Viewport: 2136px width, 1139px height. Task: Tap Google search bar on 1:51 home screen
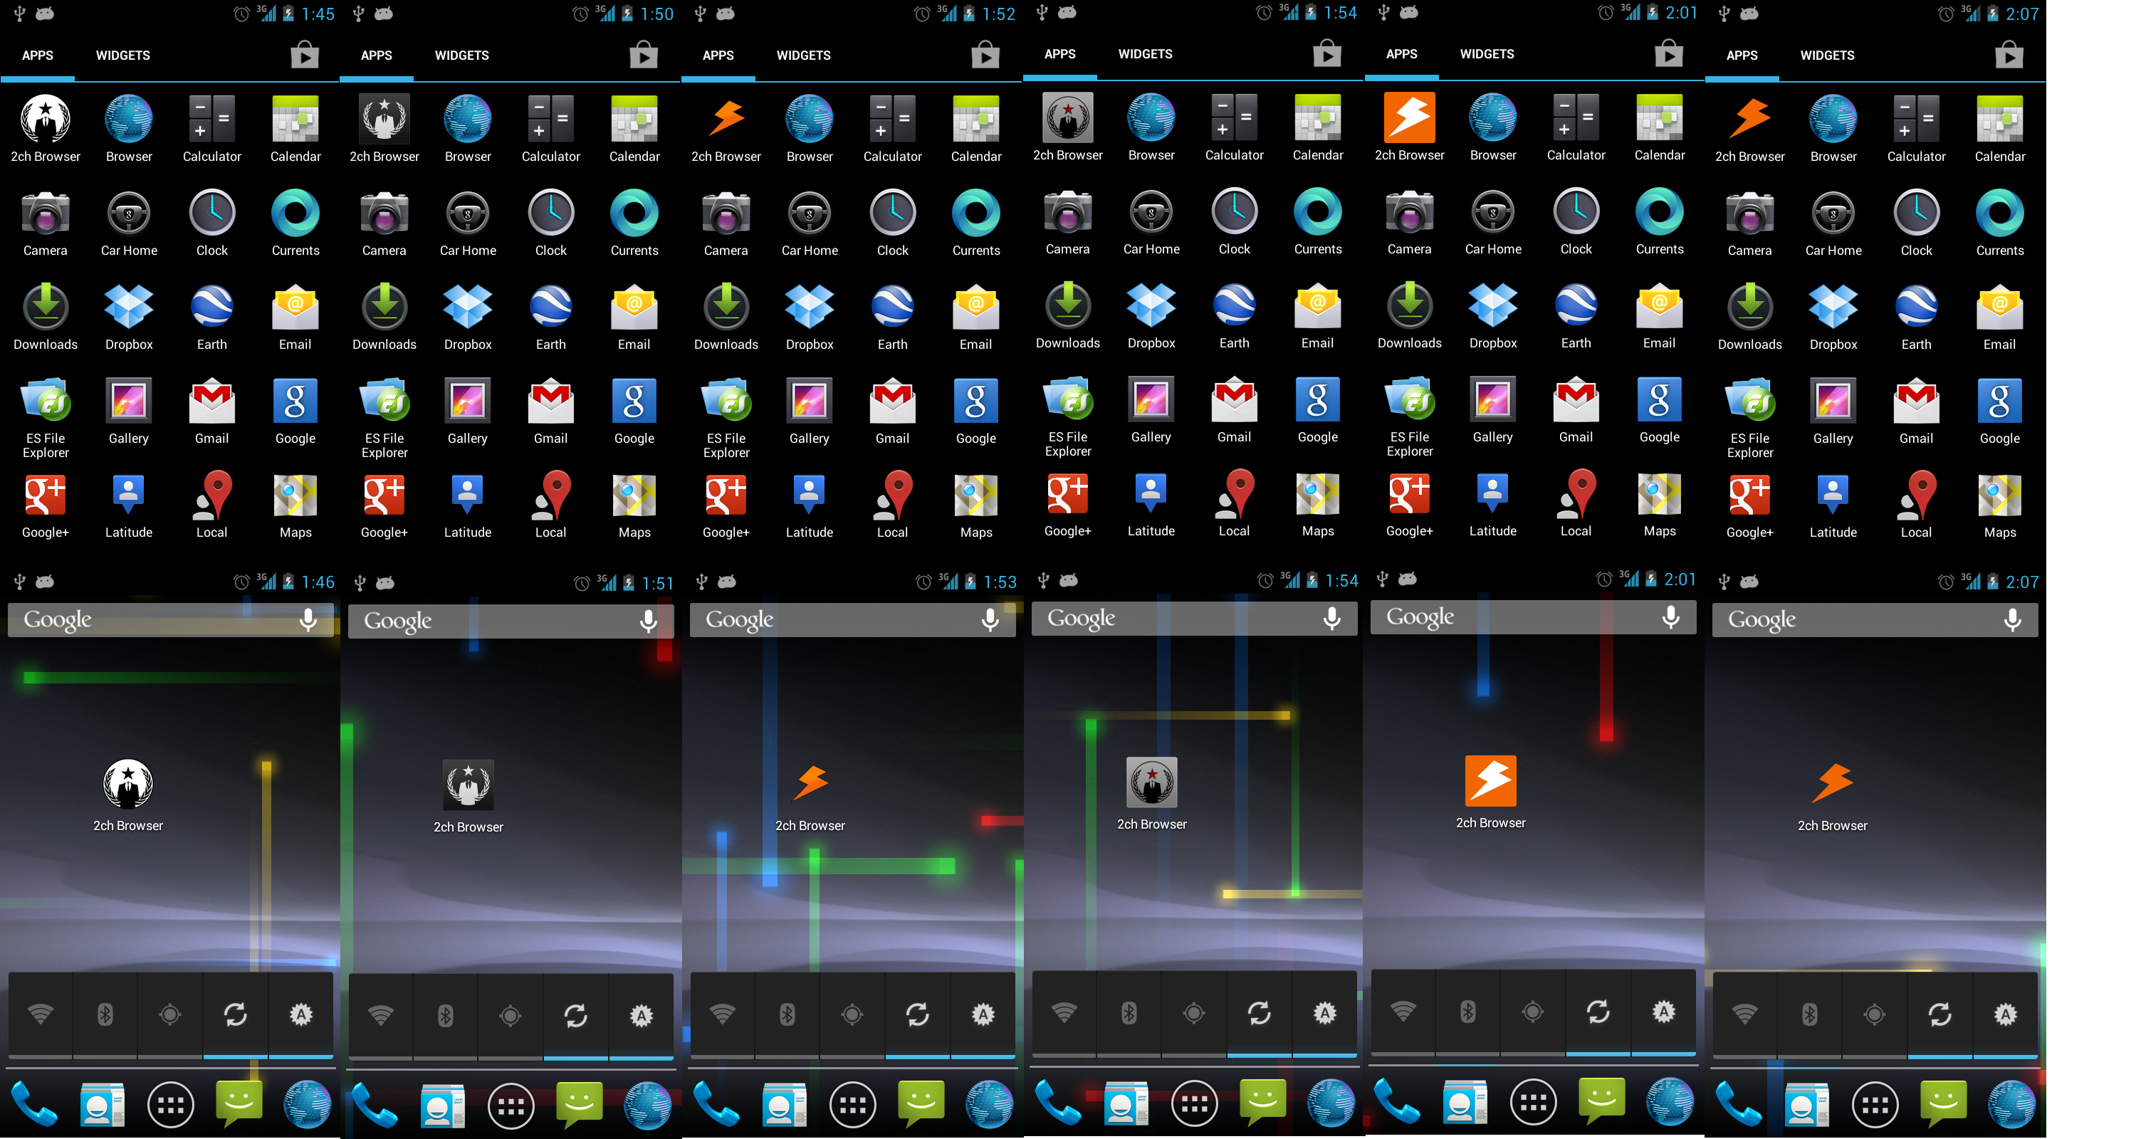[x=511, y=621]
